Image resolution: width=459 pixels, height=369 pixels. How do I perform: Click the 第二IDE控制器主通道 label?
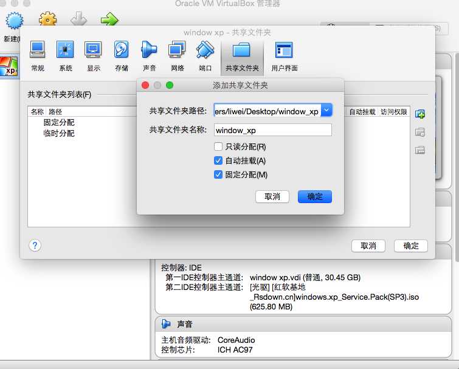tap(204, 287)
